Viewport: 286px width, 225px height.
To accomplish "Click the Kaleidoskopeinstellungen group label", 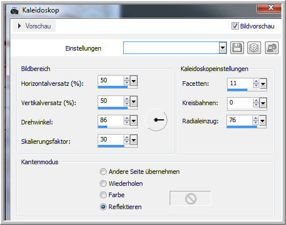I will [x=214, y=69].
